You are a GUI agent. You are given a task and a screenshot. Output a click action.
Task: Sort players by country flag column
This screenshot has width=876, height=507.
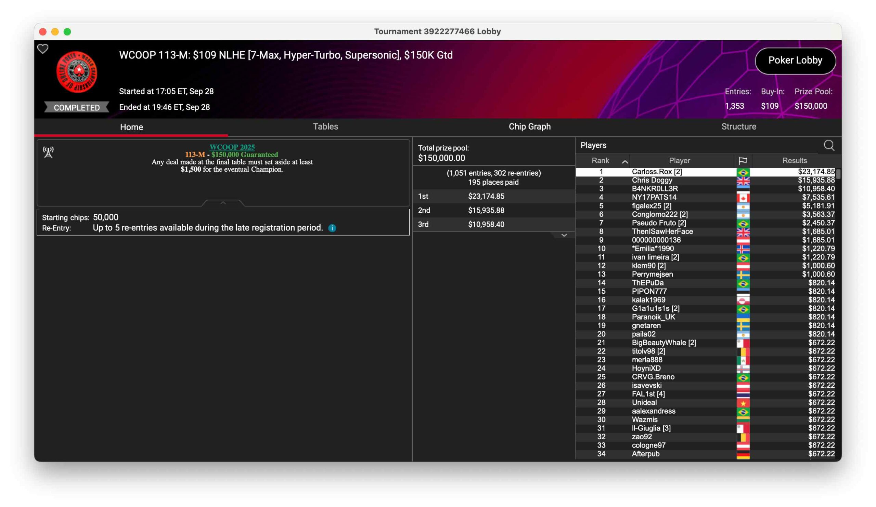click(x=743, y=161)
